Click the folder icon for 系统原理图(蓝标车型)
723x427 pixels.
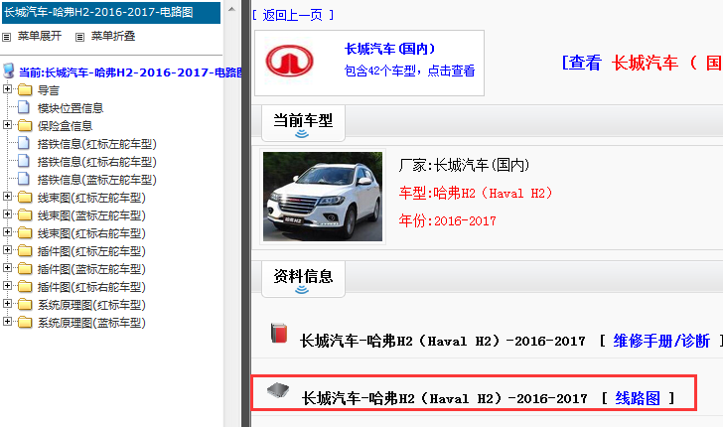coord(25,323)
